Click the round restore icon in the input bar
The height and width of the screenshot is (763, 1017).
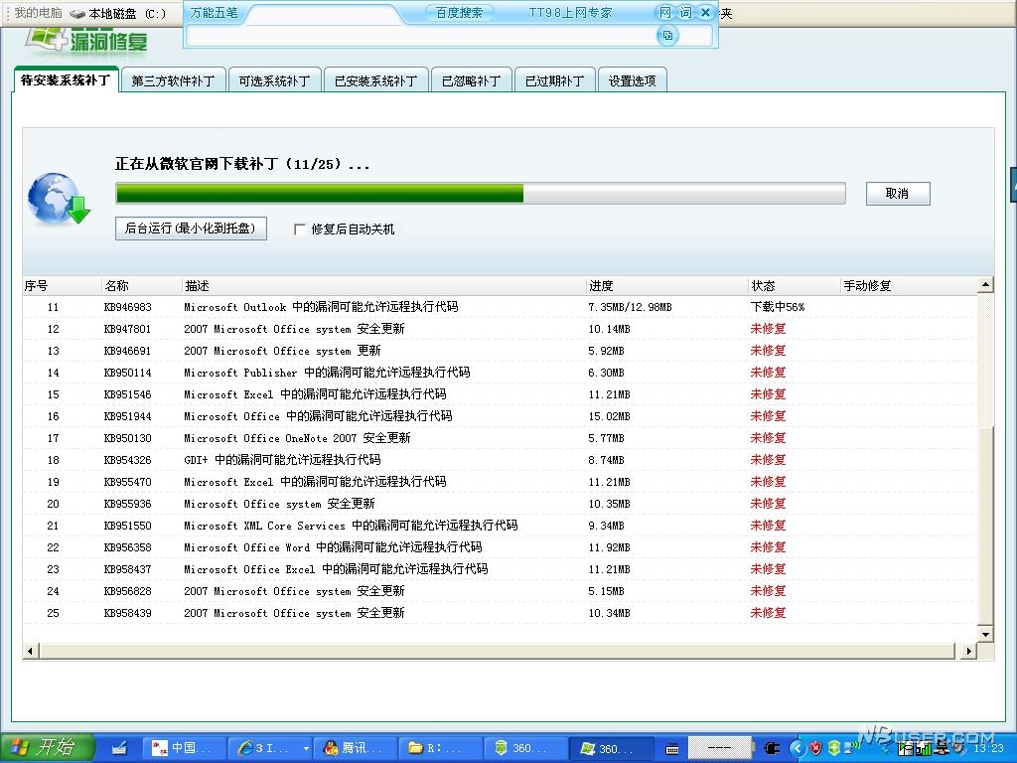click(667, 35)
